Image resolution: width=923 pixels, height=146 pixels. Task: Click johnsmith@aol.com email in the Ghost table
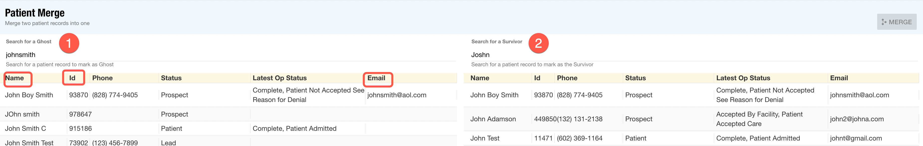[x=397, y=95]
